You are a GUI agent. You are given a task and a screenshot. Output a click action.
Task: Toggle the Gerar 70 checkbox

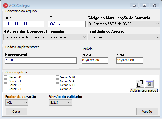click(x=57, y=89)
